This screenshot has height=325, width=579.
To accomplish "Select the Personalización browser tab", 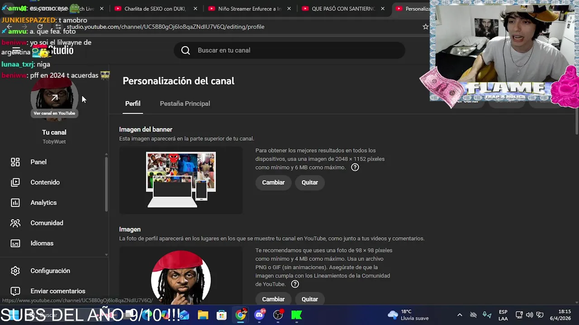I will [x=411, y=9].
